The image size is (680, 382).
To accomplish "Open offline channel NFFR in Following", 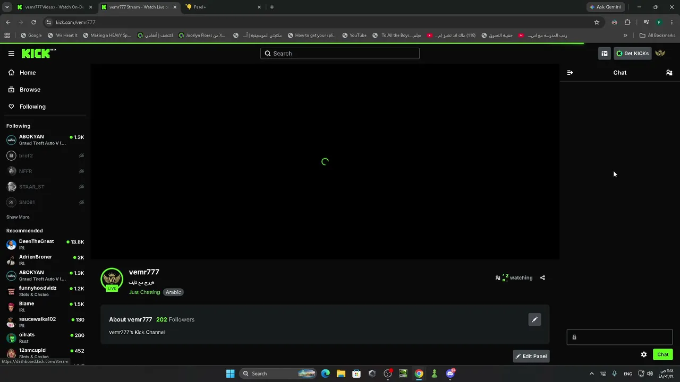I will [x=45, y=171].
